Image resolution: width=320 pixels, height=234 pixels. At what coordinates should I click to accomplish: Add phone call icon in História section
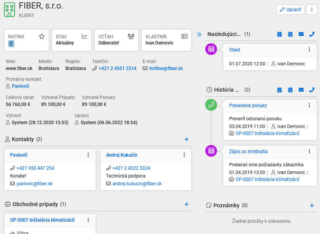point(312,90)
